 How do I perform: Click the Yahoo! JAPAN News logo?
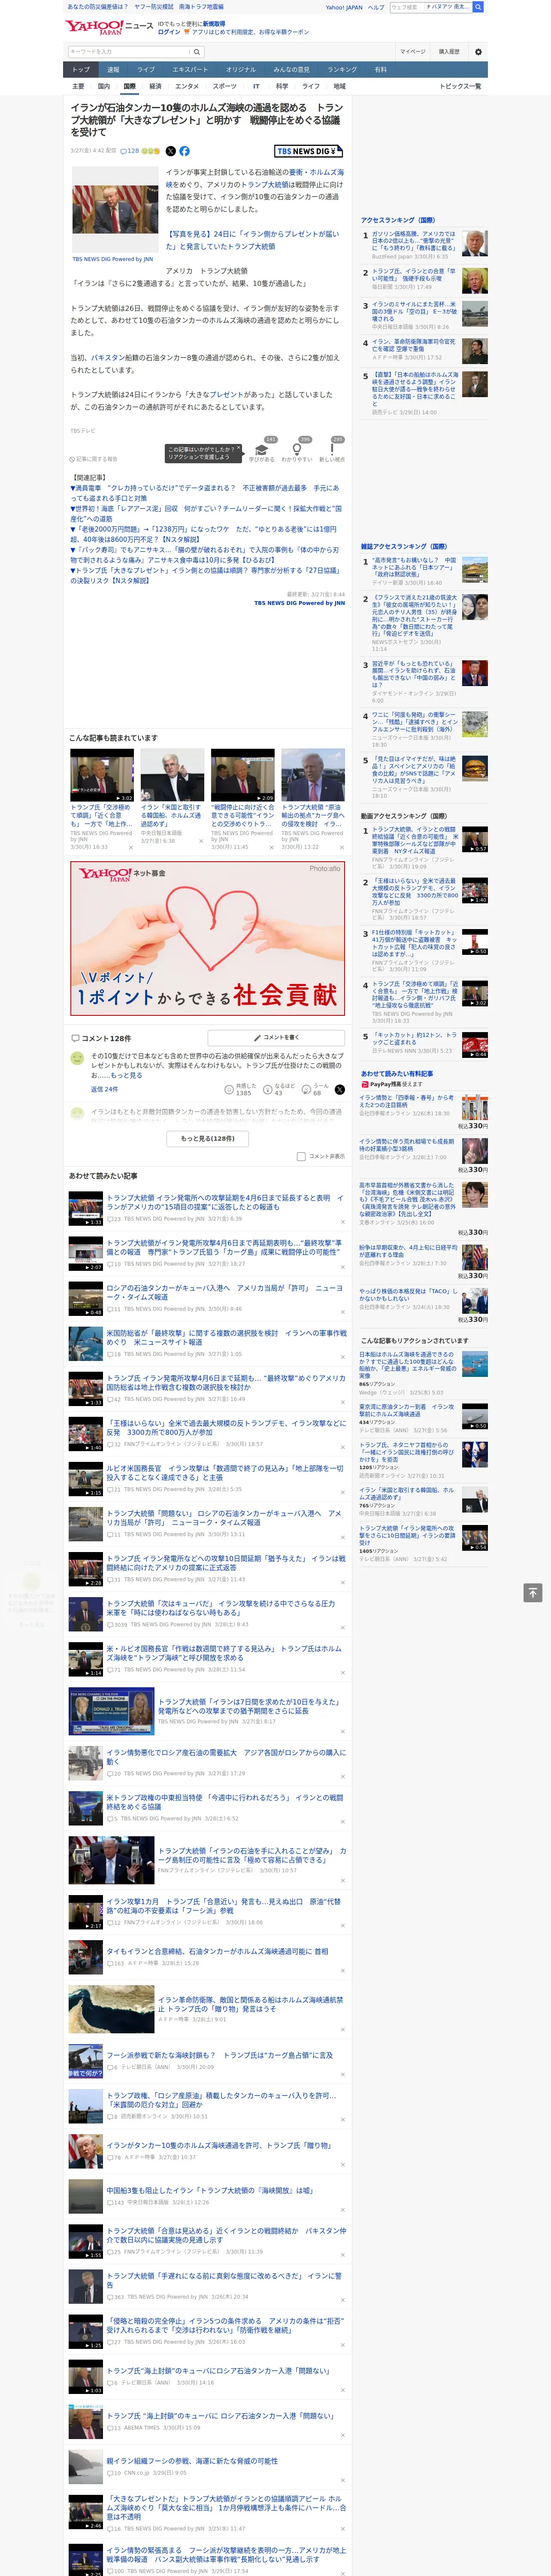[x=110, y=28]
